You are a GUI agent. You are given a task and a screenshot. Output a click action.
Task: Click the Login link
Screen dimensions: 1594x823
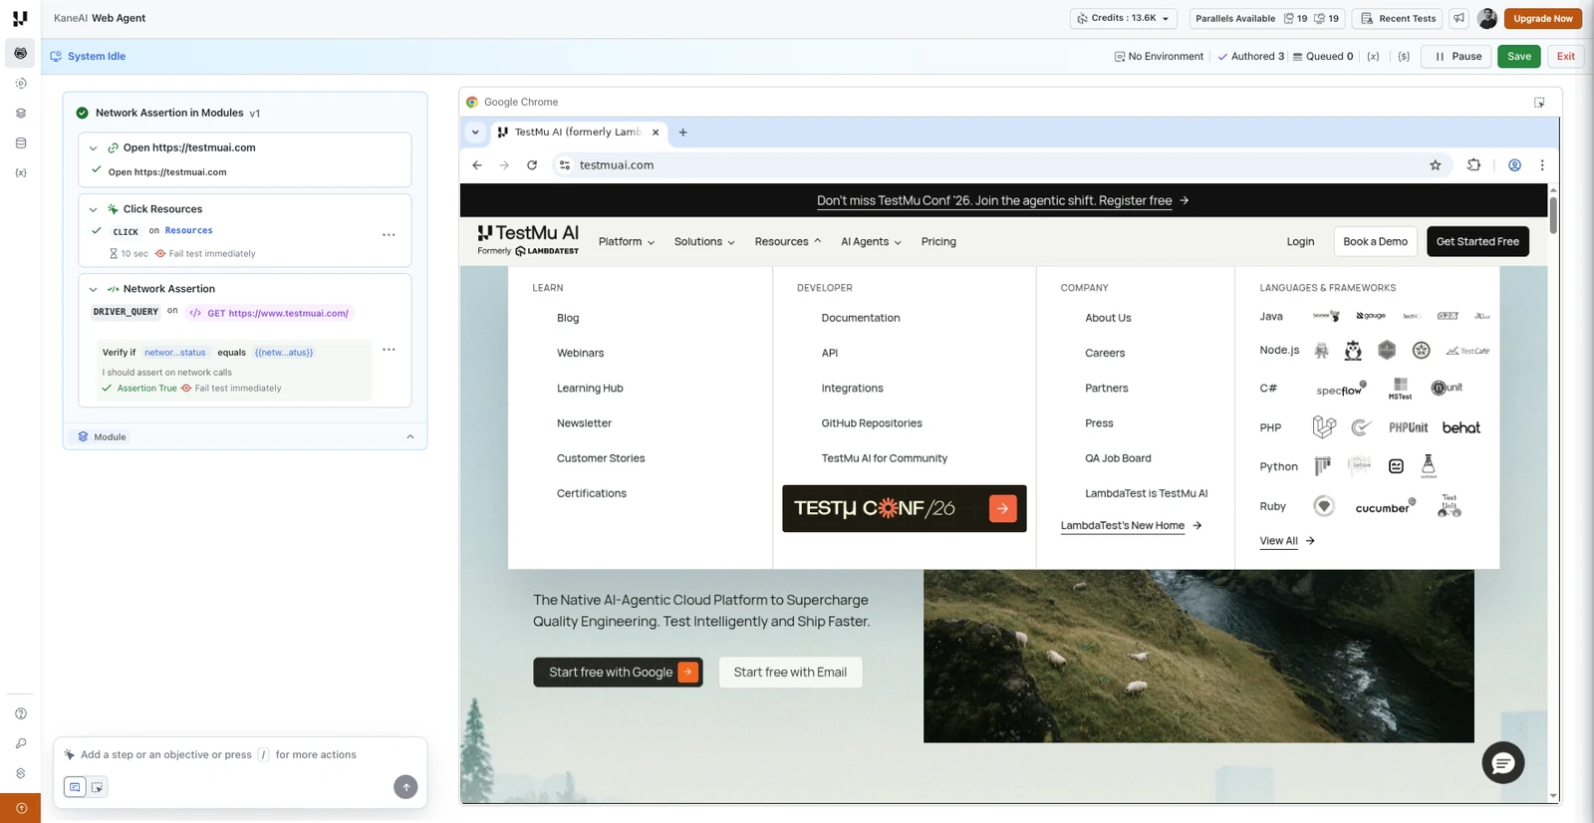(x=1300, y=242)
